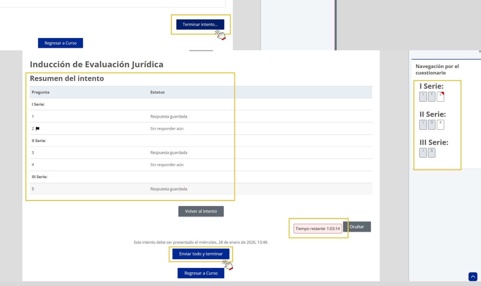
Task: Click upper Regresar a Curso button
Action: click(x=60, y=43)
